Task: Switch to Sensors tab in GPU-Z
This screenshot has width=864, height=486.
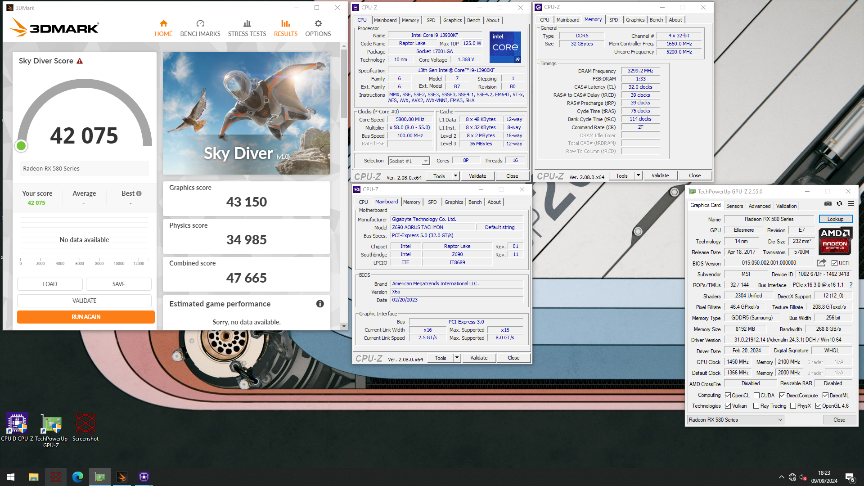Action: coord(734,206)
